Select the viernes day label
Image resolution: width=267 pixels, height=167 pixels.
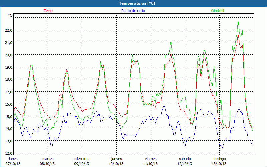point(151,158)
